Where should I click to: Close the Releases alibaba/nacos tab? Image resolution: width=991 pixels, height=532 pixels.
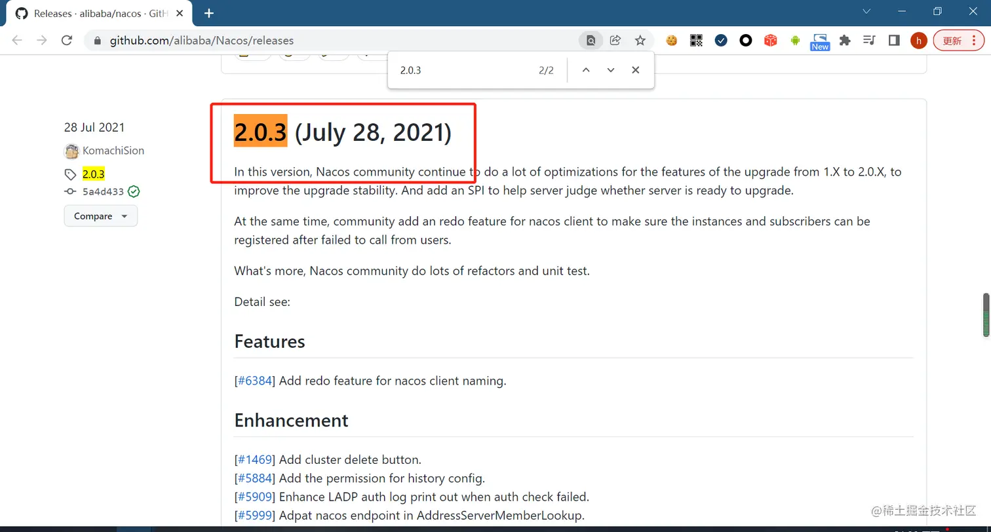[x=180, y=13]
